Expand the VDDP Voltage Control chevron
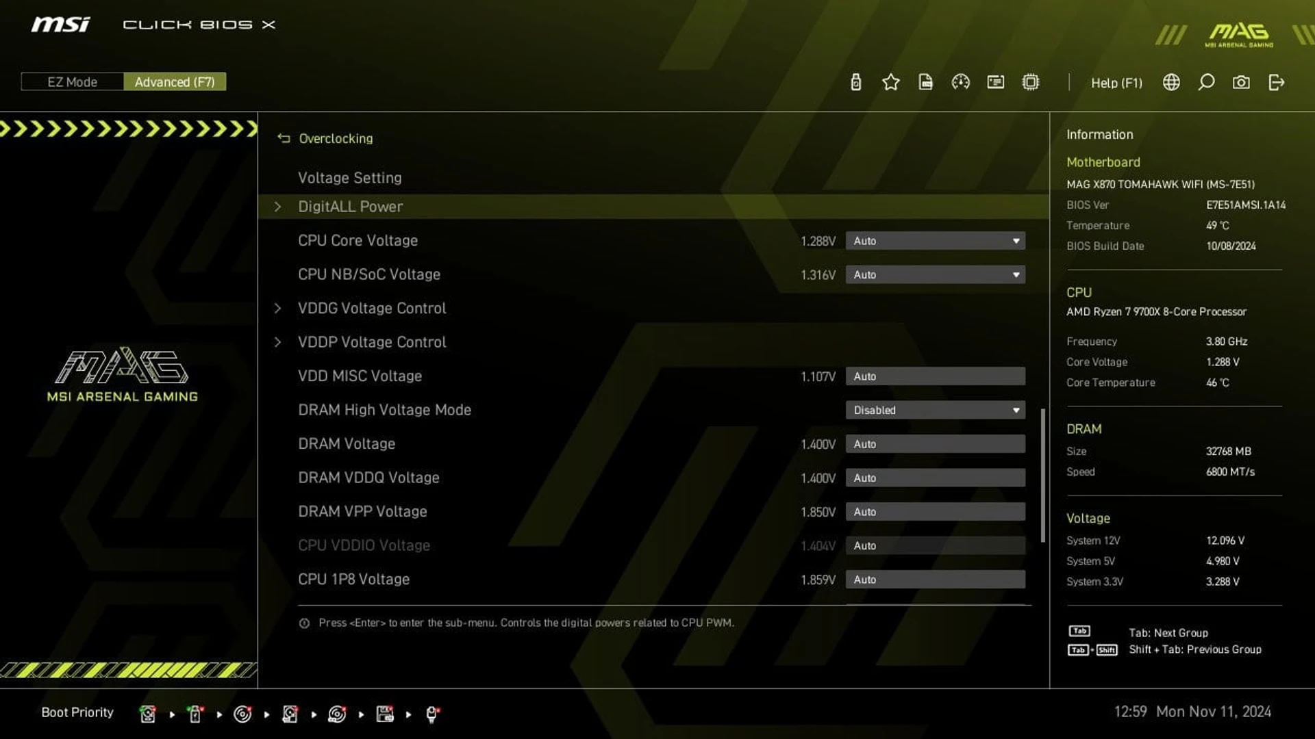The height and width of the screenshot is (739, 1315). tap(277, 342)
